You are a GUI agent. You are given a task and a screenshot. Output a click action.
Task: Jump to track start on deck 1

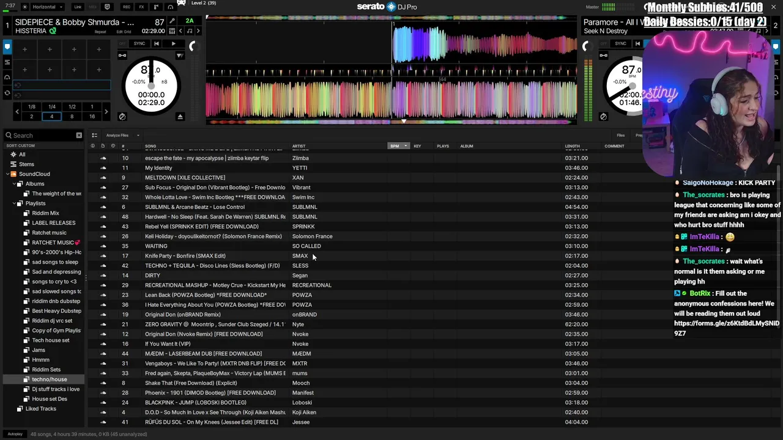point(156,44)
